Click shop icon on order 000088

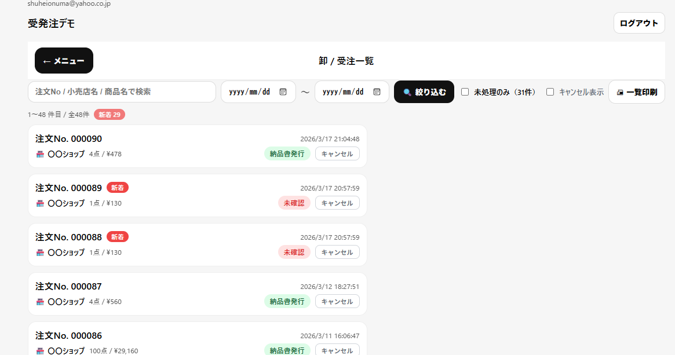pos(40,252)
